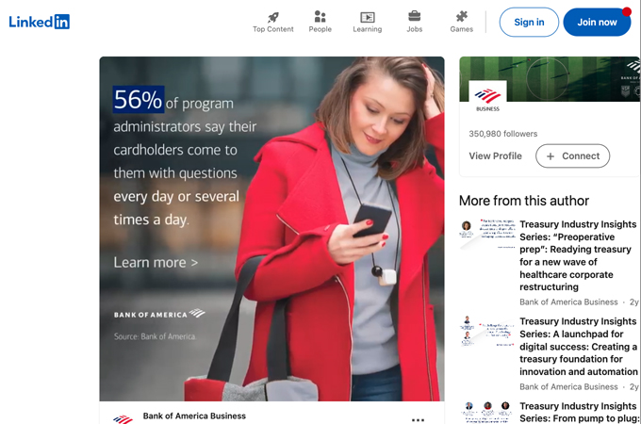The width and height of the screenshot is (641, 424).
Task: Click the LinkedIn logo
Action: 40,22
